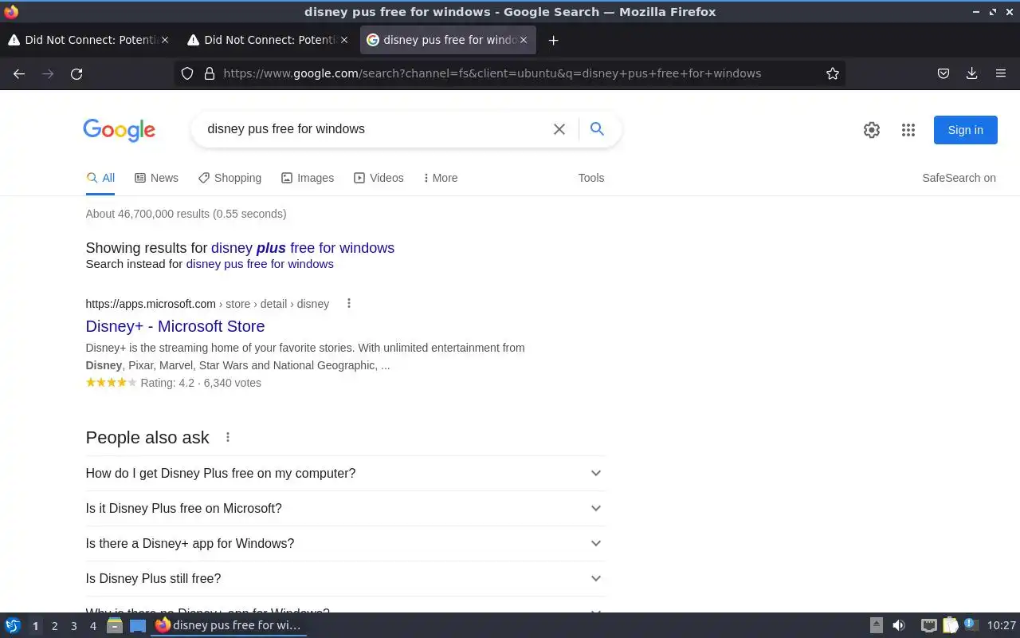Open the notification bubble tray icon
The image size is (1020, 638).
(971, 624)
